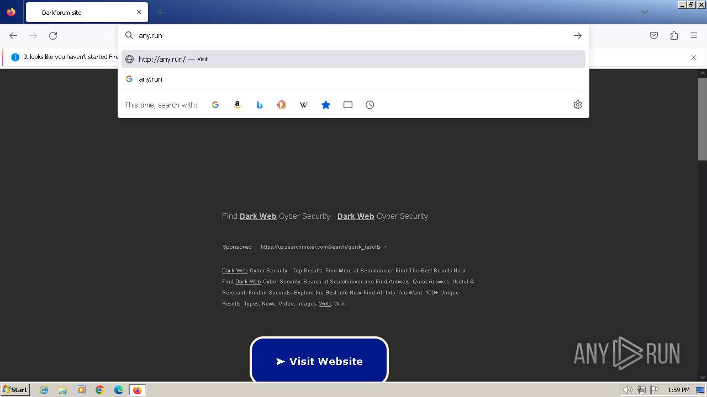The width and height of the screenshot is (707, 397).
Task: Launch Microsoft Edge from the taskbar
Action: pos(119,390)
